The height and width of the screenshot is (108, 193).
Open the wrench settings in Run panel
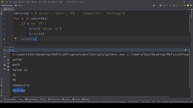[x=5, y=57]
